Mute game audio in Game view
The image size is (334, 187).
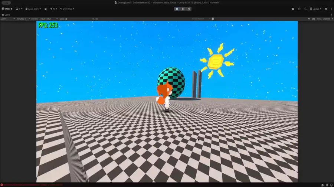tap(309, 19)
